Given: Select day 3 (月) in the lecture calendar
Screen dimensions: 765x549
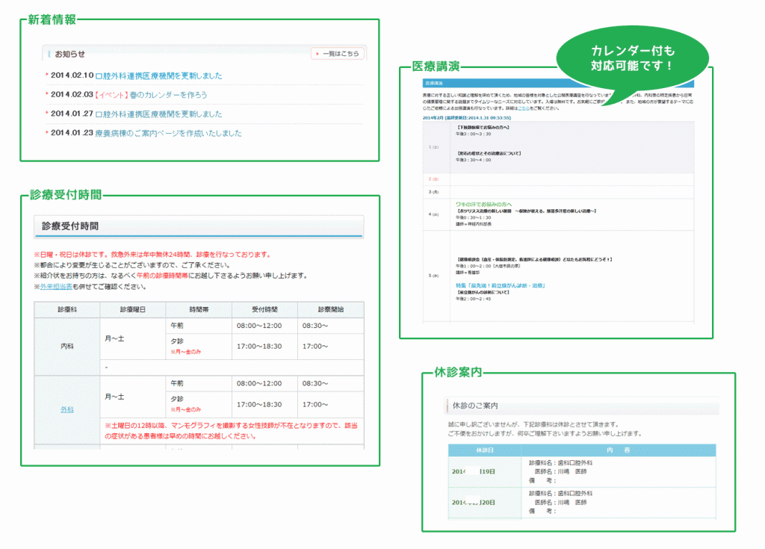Looking at the screenshot, I should click(x=433, y=192).
